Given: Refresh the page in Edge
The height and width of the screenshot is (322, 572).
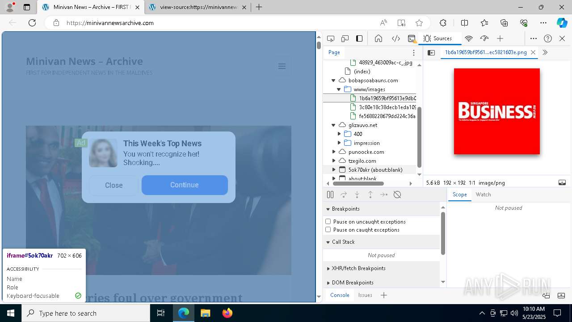Looking at the screenshot, I should [x=32, y=23].
